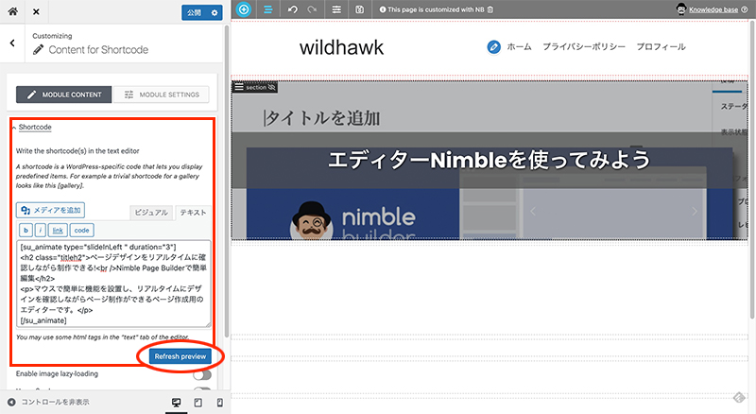Switch preview to tablet device icon

(x=198, y=403)
